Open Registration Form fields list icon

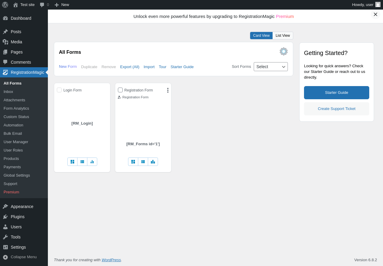coord(143,162)
